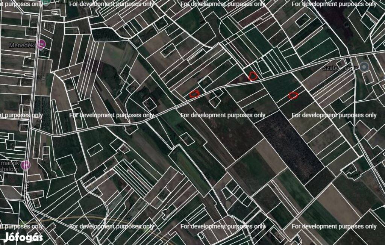Screen dimensions: 385x245
Task: Click the bottom-right development purposes watermark
Action: click(334, 226)
